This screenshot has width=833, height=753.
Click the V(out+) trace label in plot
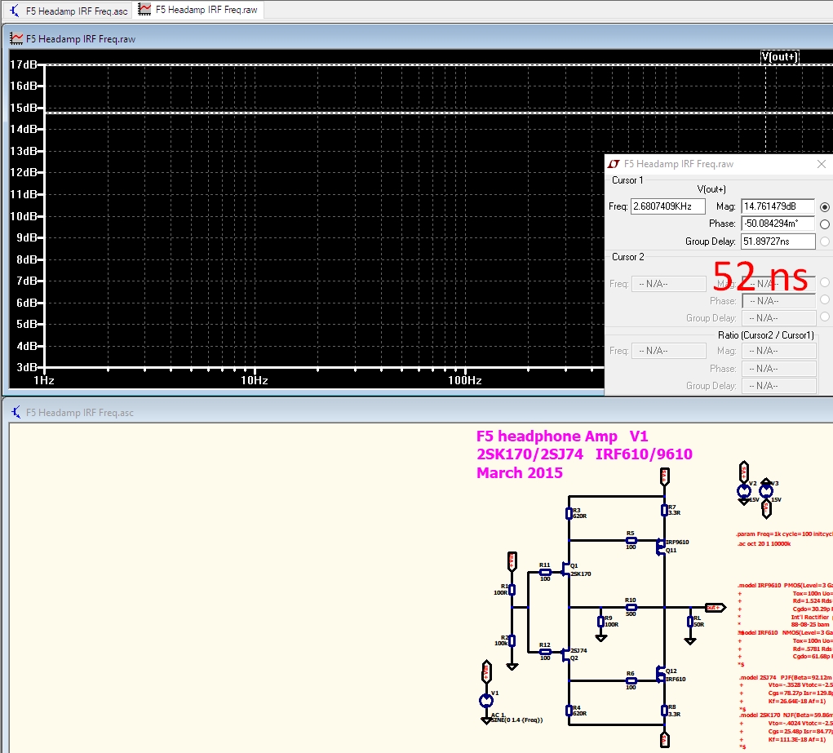[x=779, y=56]
